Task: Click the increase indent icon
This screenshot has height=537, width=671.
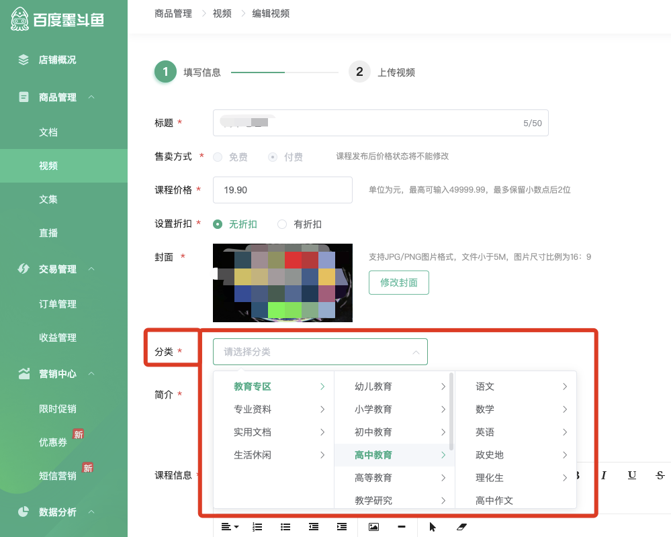Action: [342, 526]
